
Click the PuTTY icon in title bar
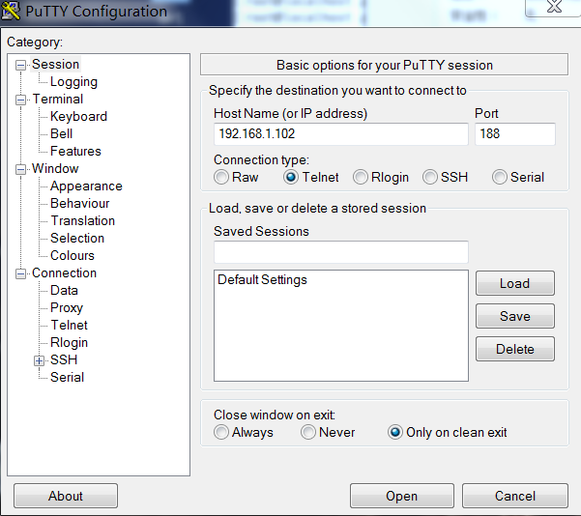[10, 11]
